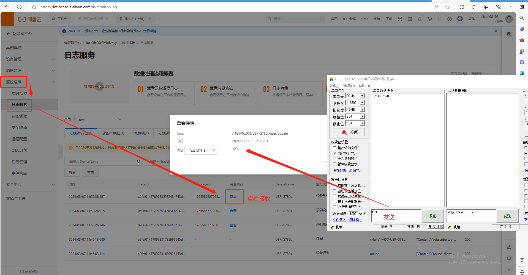Click the shopping cart icon

pyautogui.click(x=429, y=19)
